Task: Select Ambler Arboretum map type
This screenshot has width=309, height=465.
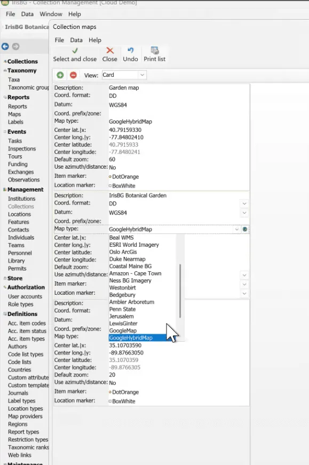Action: [132, 302]
